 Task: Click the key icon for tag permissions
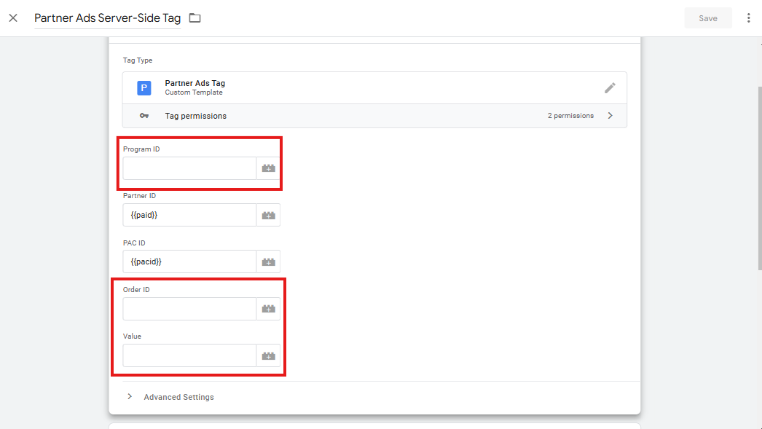[144, 116]
